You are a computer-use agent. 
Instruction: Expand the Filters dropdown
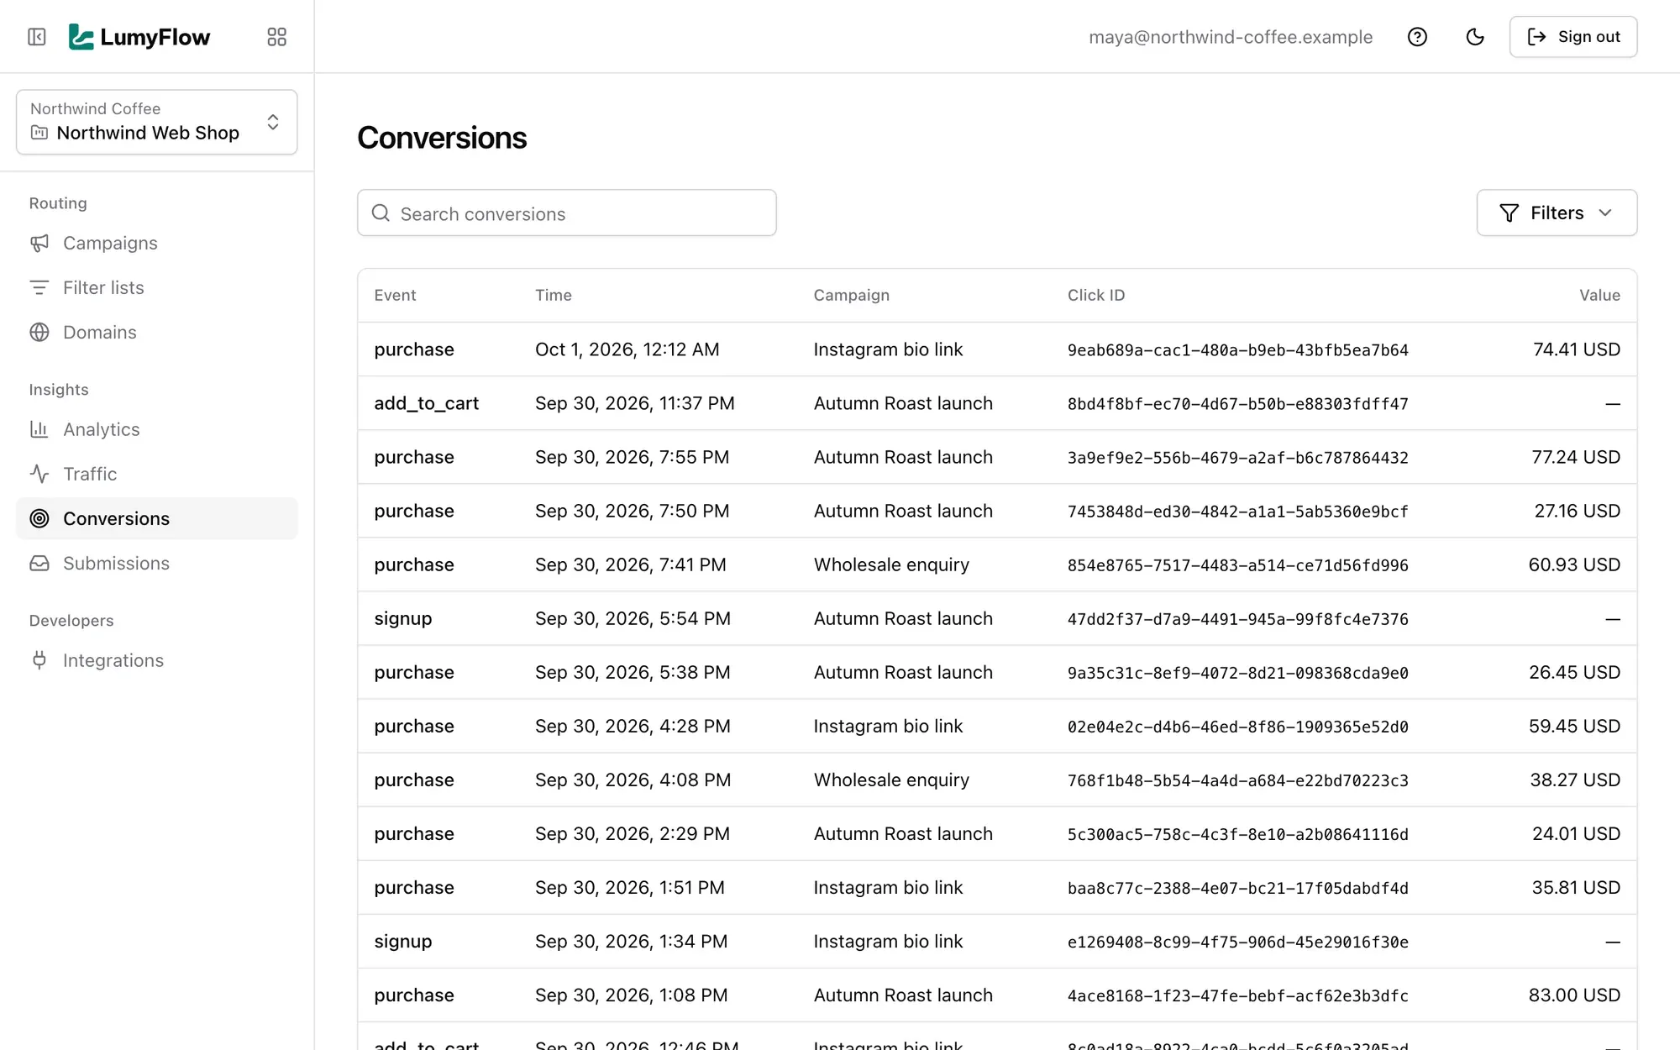[1557, 213]
